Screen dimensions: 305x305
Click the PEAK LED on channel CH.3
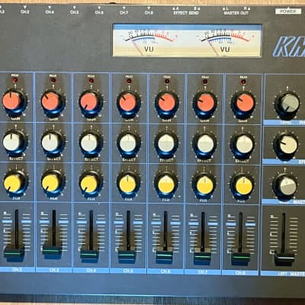coord(53,80)
